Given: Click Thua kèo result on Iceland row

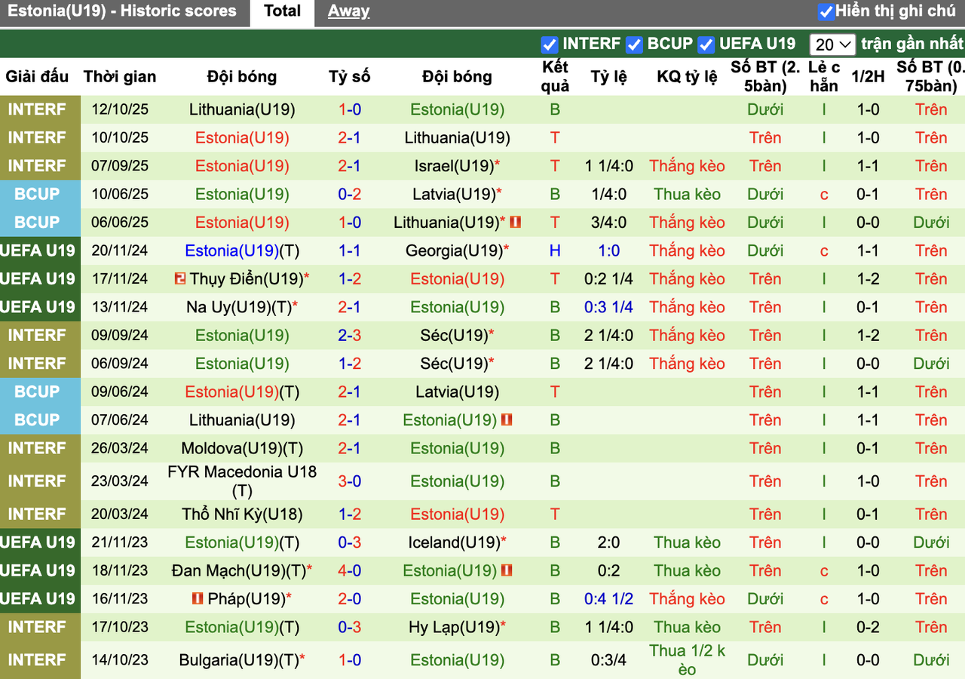Looking at the screenshot, I should click(x=688, y=542).
